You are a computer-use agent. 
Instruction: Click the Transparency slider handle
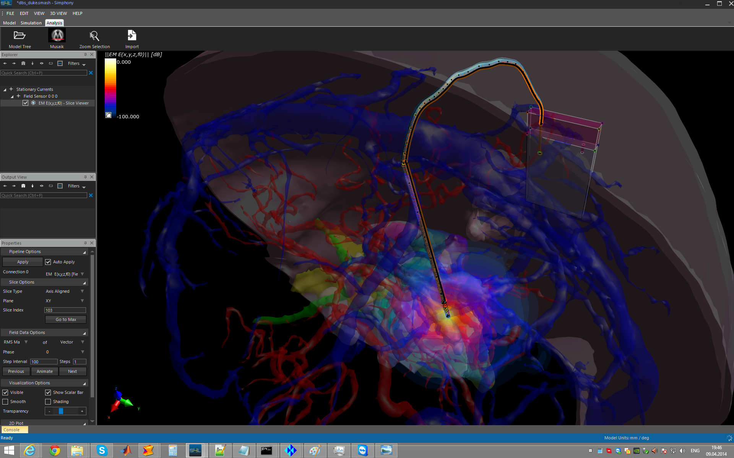(61, 411)
